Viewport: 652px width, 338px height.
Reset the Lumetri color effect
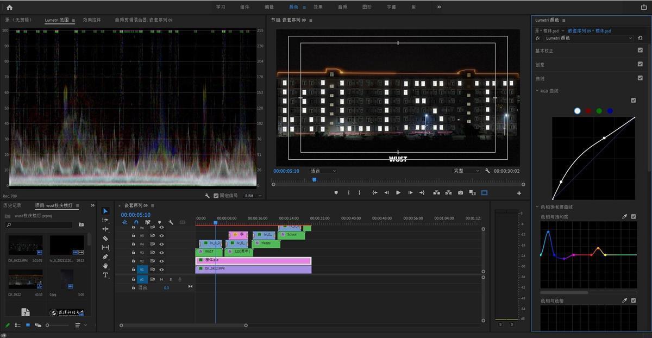pos(640,38)
